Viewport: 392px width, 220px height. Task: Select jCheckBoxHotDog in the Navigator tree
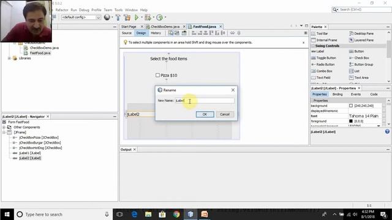[x=40, y=148]
